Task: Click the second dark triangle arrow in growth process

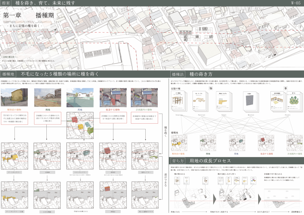Action: click(x=259, y=198)
